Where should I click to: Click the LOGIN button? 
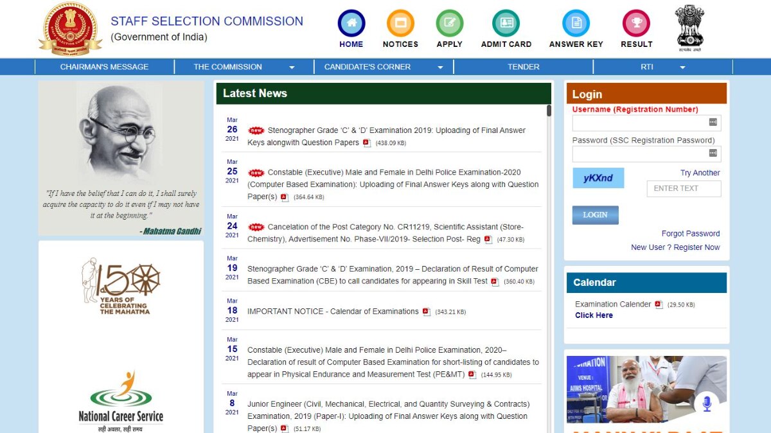(595, 215)
